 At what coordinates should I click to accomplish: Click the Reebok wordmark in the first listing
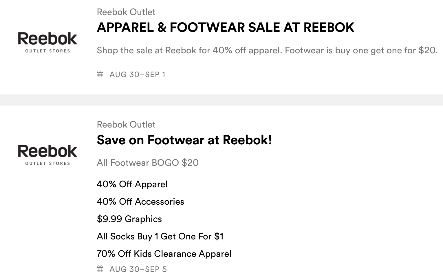48,39
